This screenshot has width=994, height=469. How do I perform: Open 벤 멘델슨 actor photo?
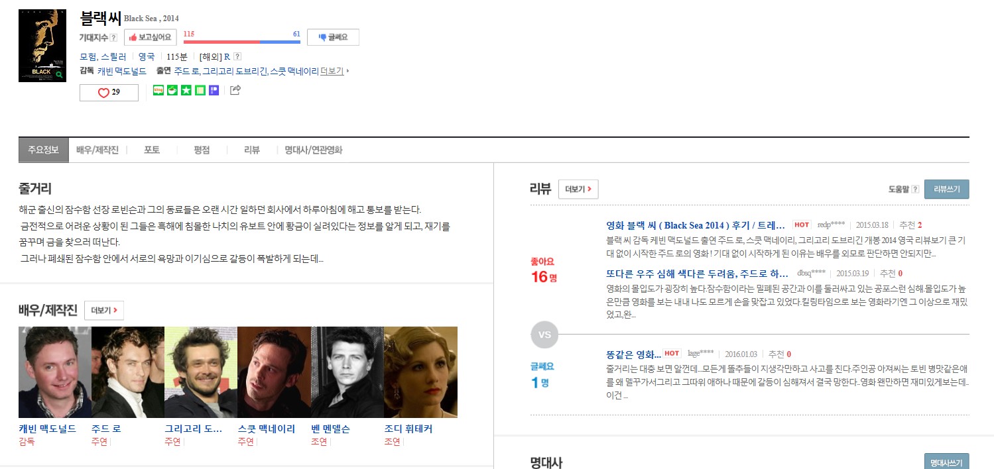(x=347, y=372)
